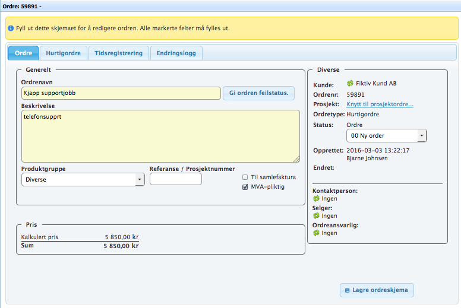Switch to the Hurtigordre tab
Screen dimensions: 461x308
point(64,53)
